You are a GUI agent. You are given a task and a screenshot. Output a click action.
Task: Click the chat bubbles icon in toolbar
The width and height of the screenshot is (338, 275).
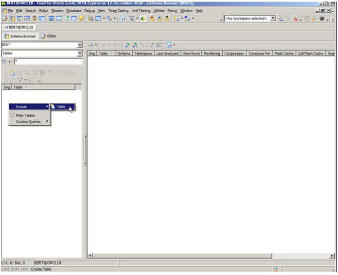(x=314, y=19)
